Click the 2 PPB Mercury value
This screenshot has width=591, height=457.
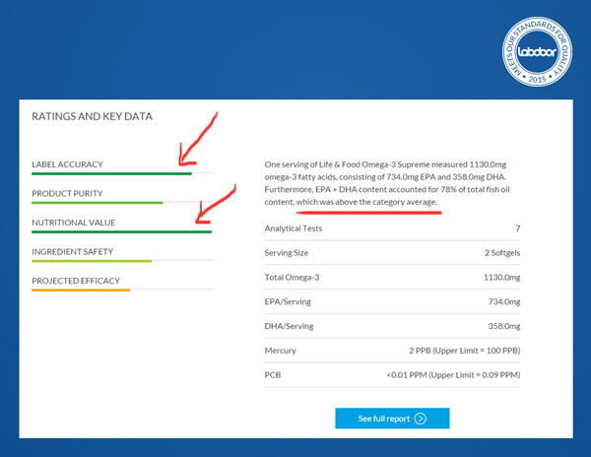pyautogui.click(x=465, y=351)
